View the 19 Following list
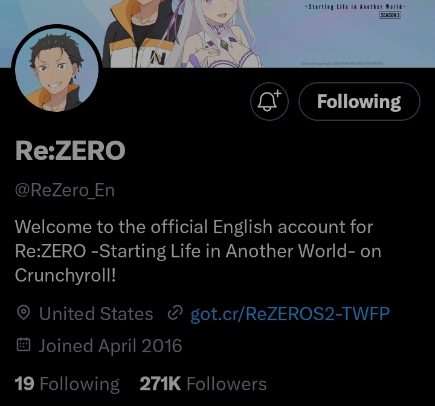This screenshot has width=435, height=406. [x=67, y=384]
